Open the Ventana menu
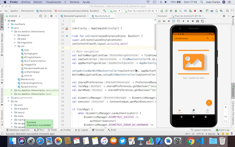This screenshot has width=235, height=147. pyautogui.click(x=74, y=2)
